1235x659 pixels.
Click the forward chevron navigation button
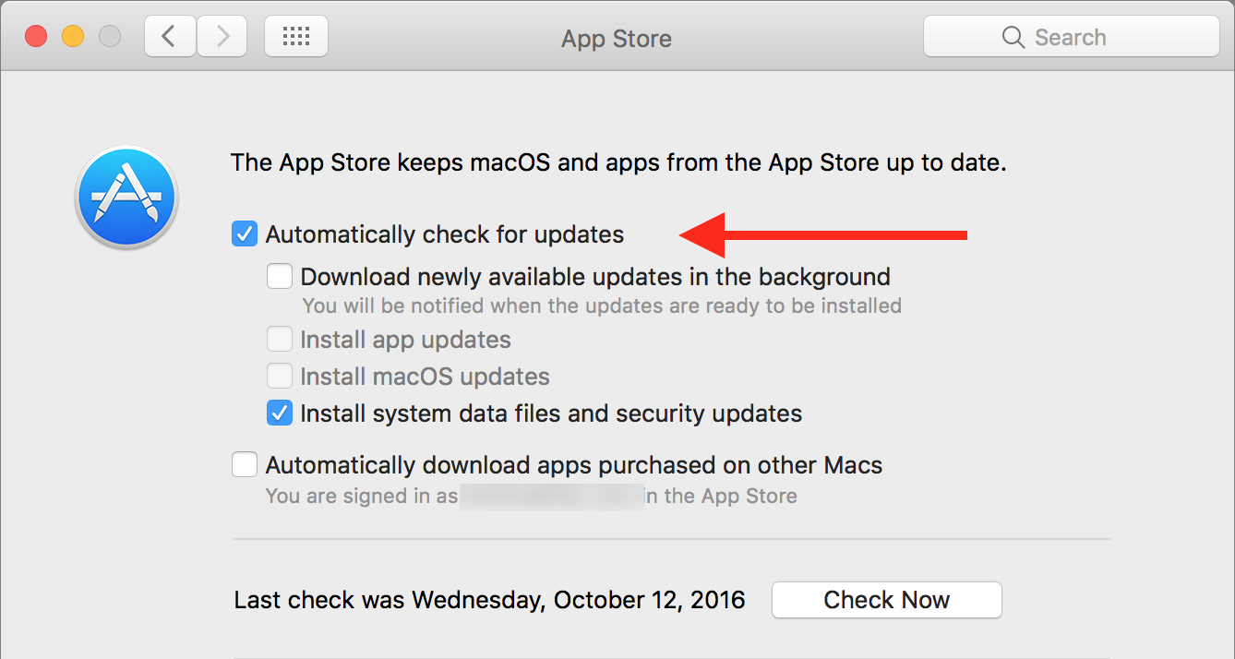pyautogui.click(x=222, y=37)
